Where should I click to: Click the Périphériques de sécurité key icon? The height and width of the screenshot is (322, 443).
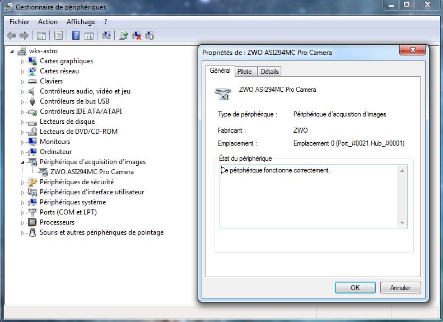(x=32, y=182)
